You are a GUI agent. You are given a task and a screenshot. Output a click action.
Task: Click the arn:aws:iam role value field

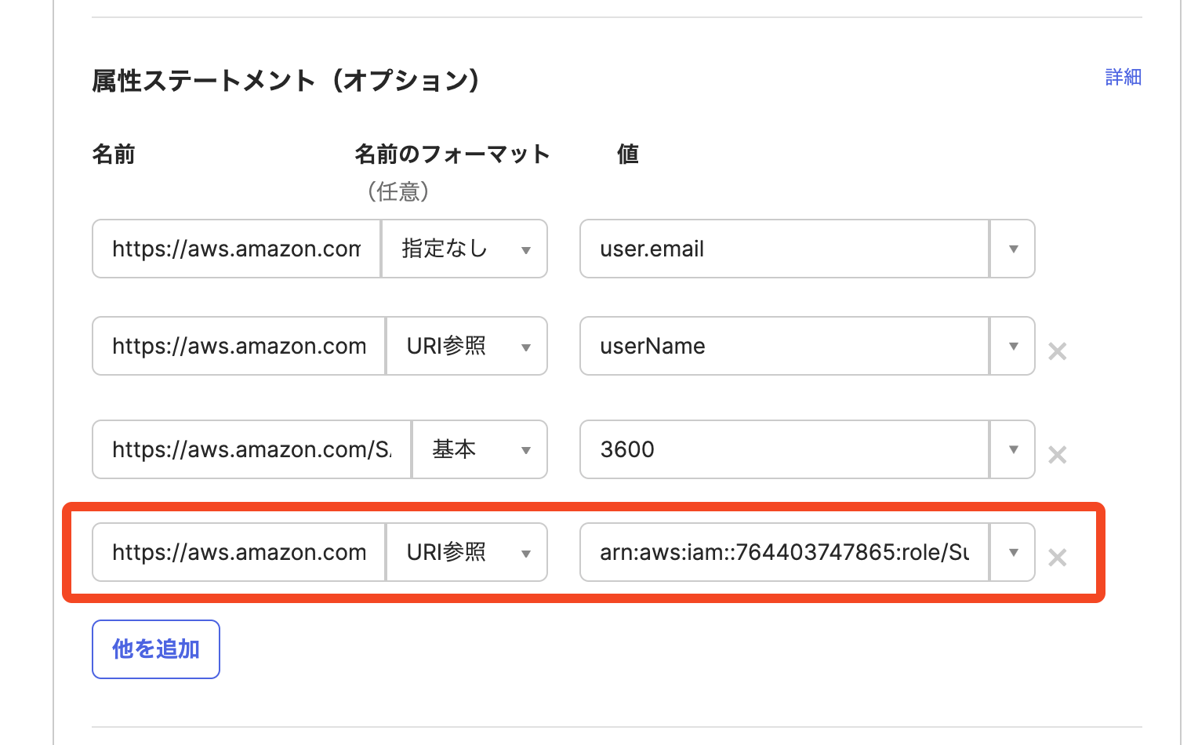tap(784, 552)
